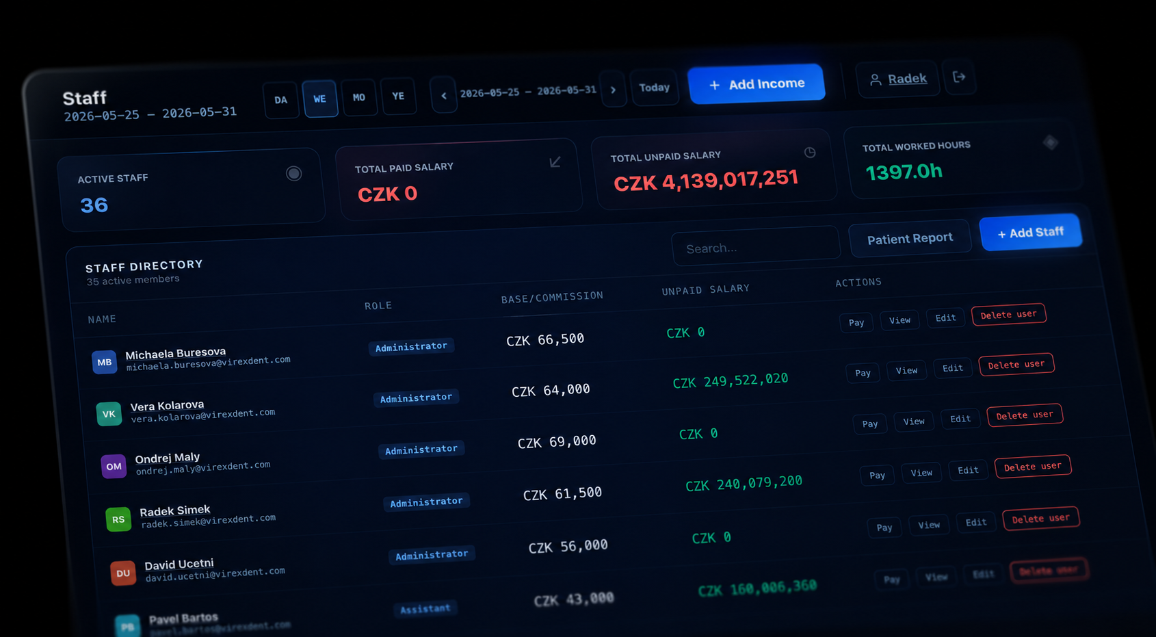View Radek Simek's details

click(921, 473)
